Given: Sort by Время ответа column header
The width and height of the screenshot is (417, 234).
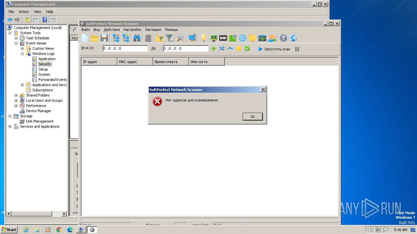Looking at the screenshot, I should click(171, 62).
